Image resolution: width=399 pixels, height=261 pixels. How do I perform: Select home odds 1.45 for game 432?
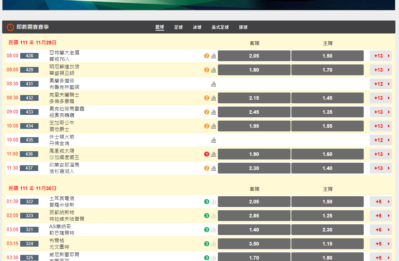[x=327, y=98]
